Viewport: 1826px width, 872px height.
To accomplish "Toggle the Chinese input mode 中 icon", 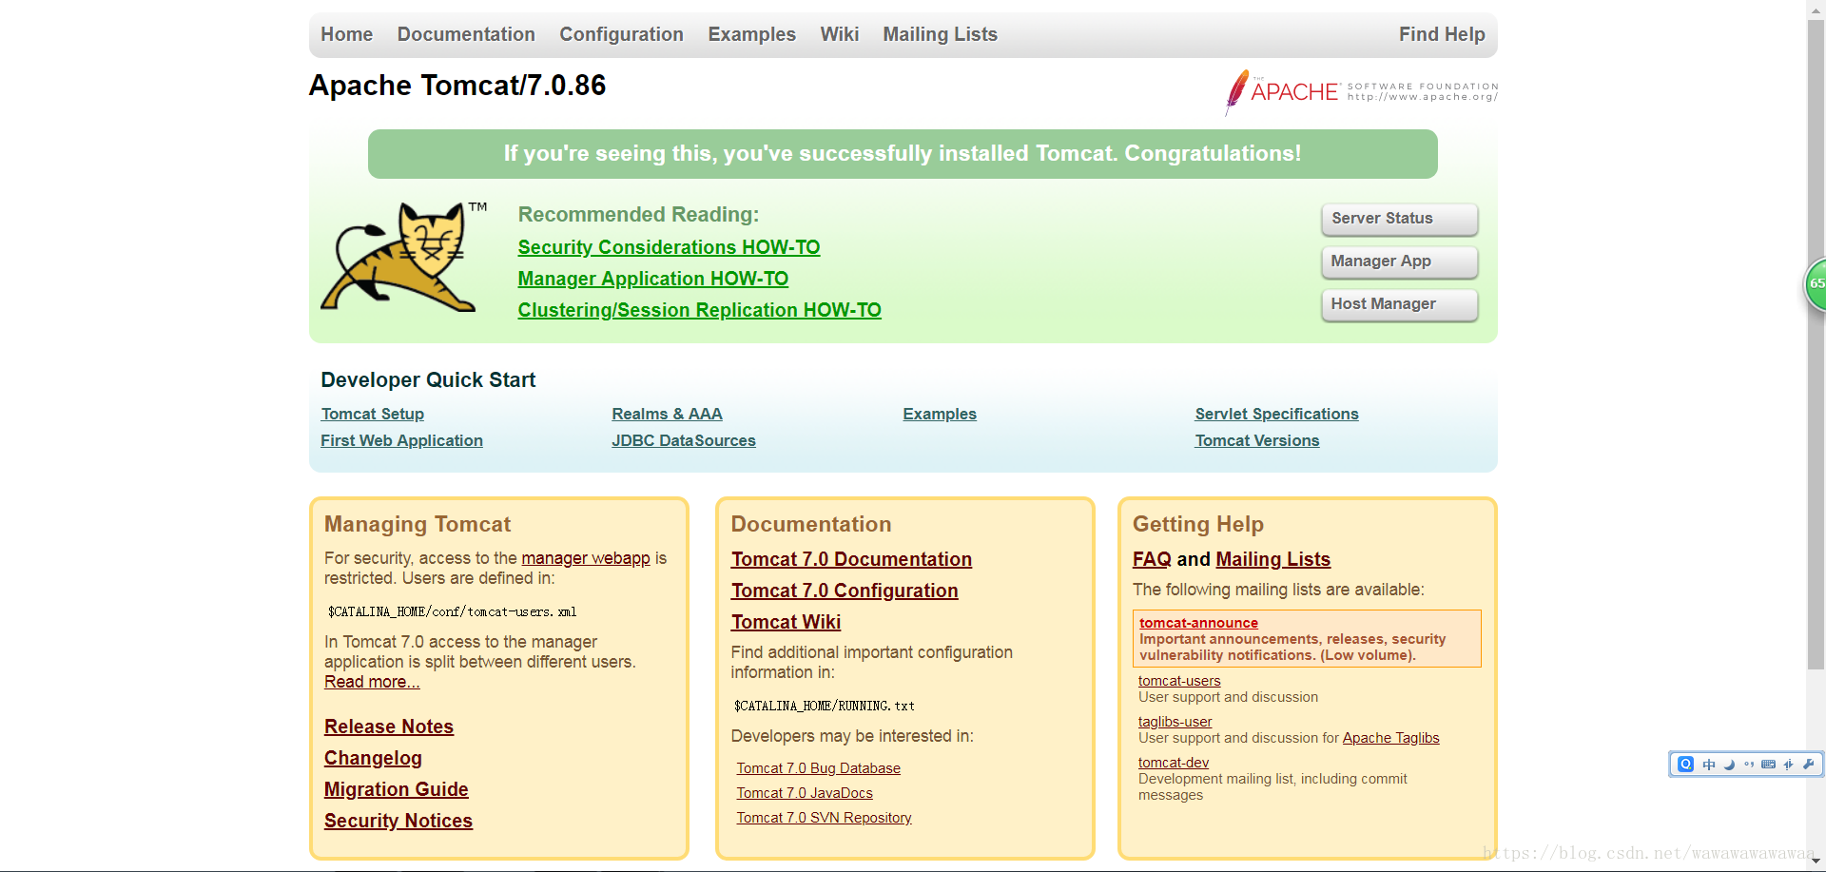I will [x=1709, y=765].
